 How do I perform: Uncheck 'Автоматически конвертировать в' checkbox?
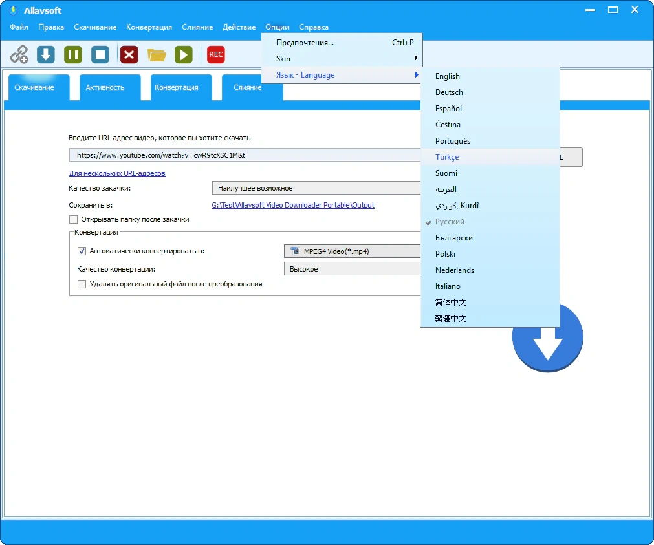(82, 251)
